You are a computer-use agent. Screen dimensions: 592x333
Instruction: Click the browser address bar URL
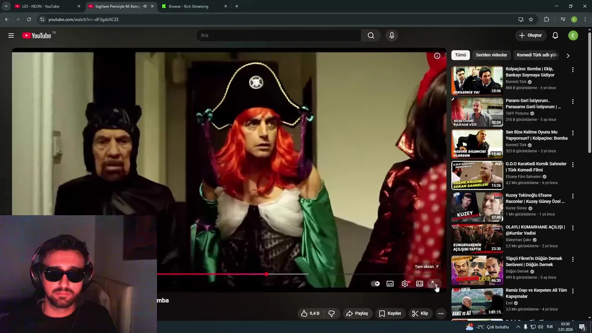(x=84, y=19)
